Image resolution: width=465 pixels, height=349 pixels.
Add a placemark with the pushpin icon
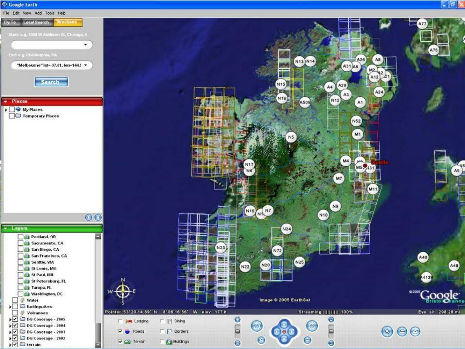387,331
